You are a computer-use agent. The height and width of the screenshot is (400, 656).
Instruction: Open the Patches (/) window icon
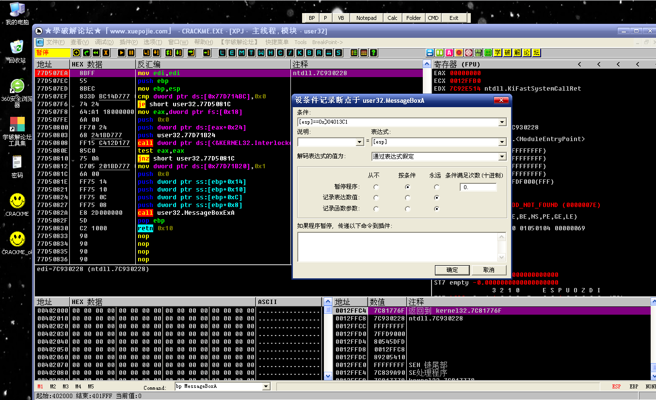(290, 52)
